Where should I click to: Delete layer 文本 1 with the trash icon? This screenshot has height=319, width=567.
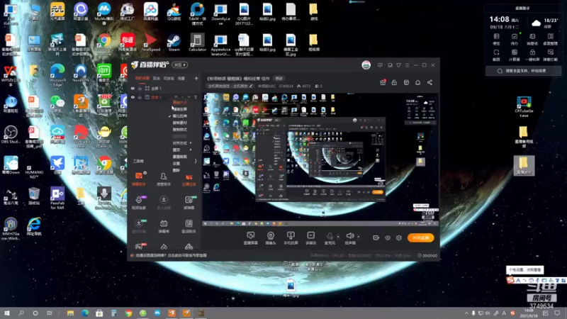(x=196, y=97)
